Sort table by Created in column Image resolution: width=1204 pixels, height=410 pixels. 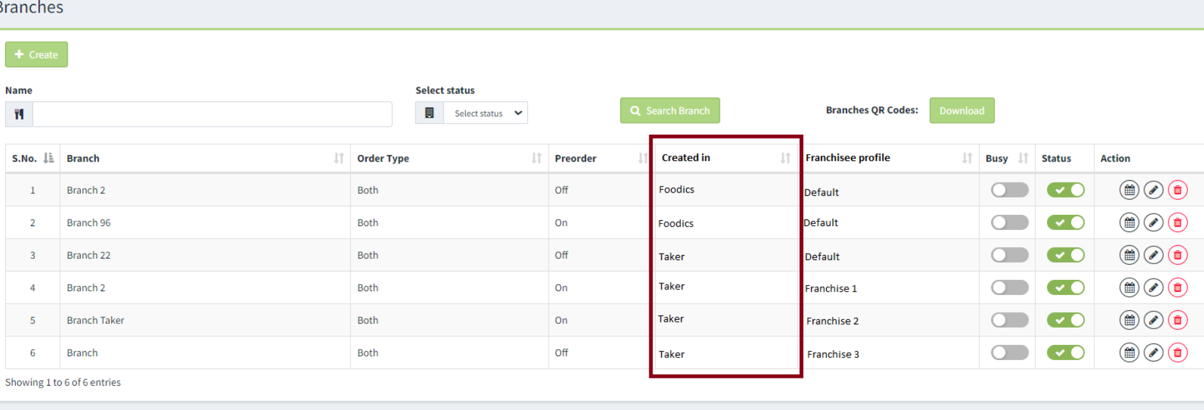[x=785, y=158]
